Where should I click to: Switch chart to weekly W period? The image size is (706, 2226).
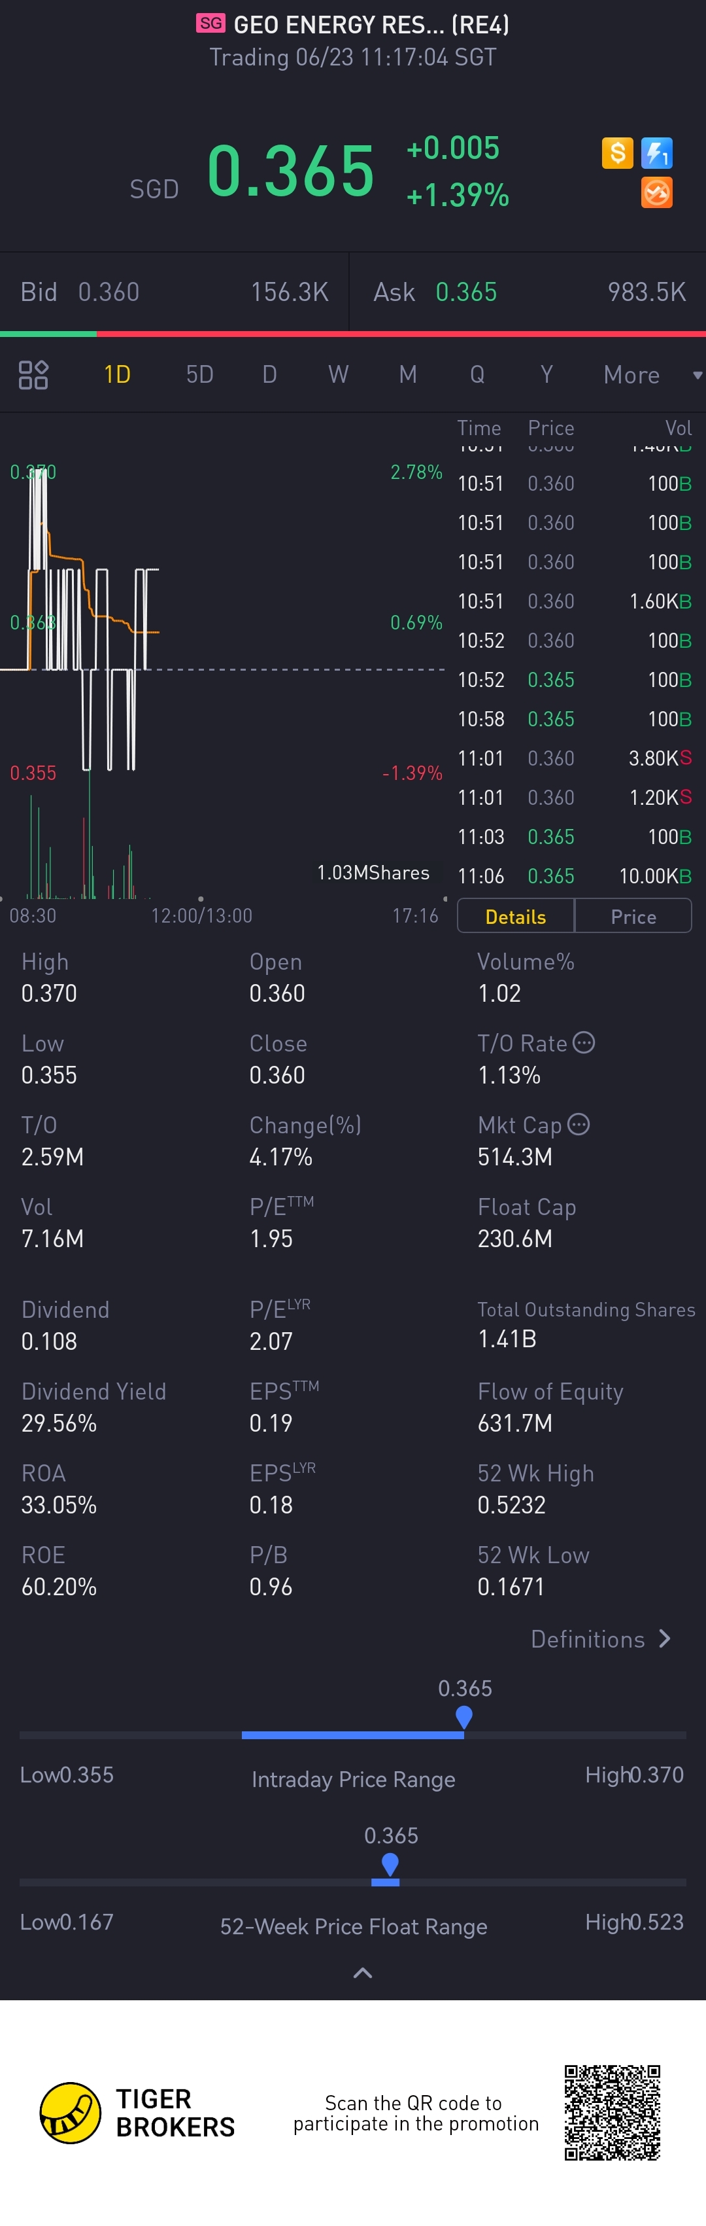pyautogui.click(x=339, y=374)
